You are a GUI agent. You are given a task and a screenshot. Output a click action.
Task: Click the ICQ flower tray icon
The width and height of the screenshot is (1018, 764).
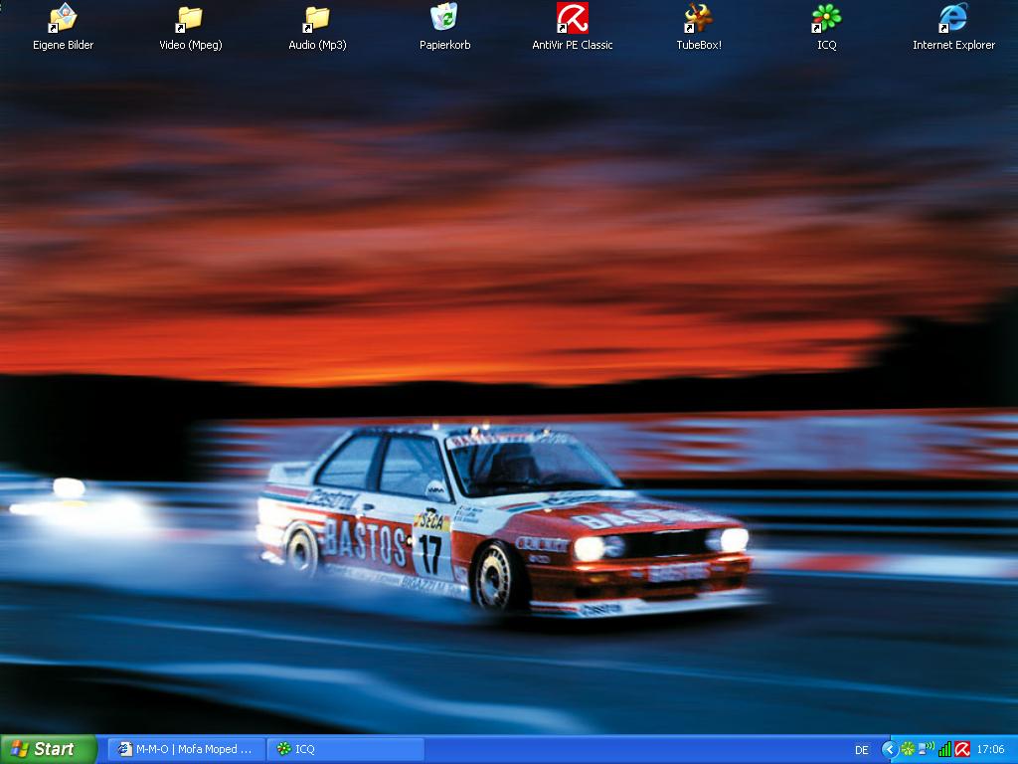[x=908, y=749]
